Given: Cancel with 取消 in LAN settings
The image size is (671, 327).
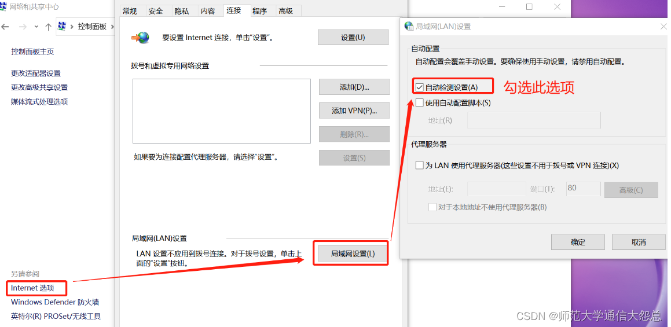Looking at the screenshot, I should (x=639, y=242).
